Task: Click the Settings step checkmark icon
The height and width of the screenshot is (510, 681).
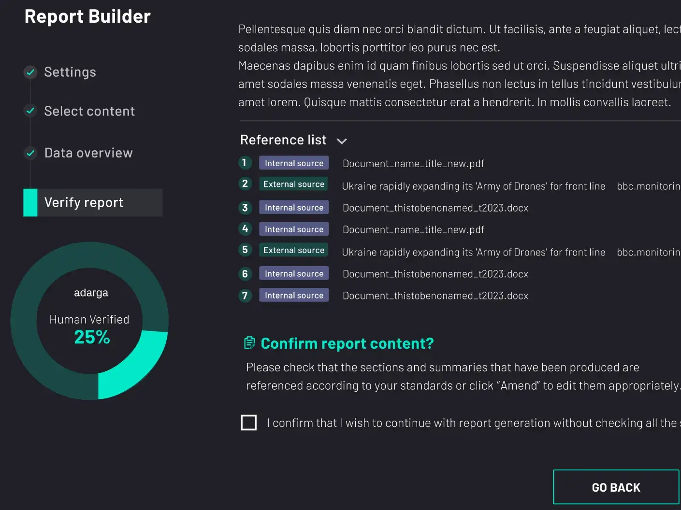Action: 30,72
